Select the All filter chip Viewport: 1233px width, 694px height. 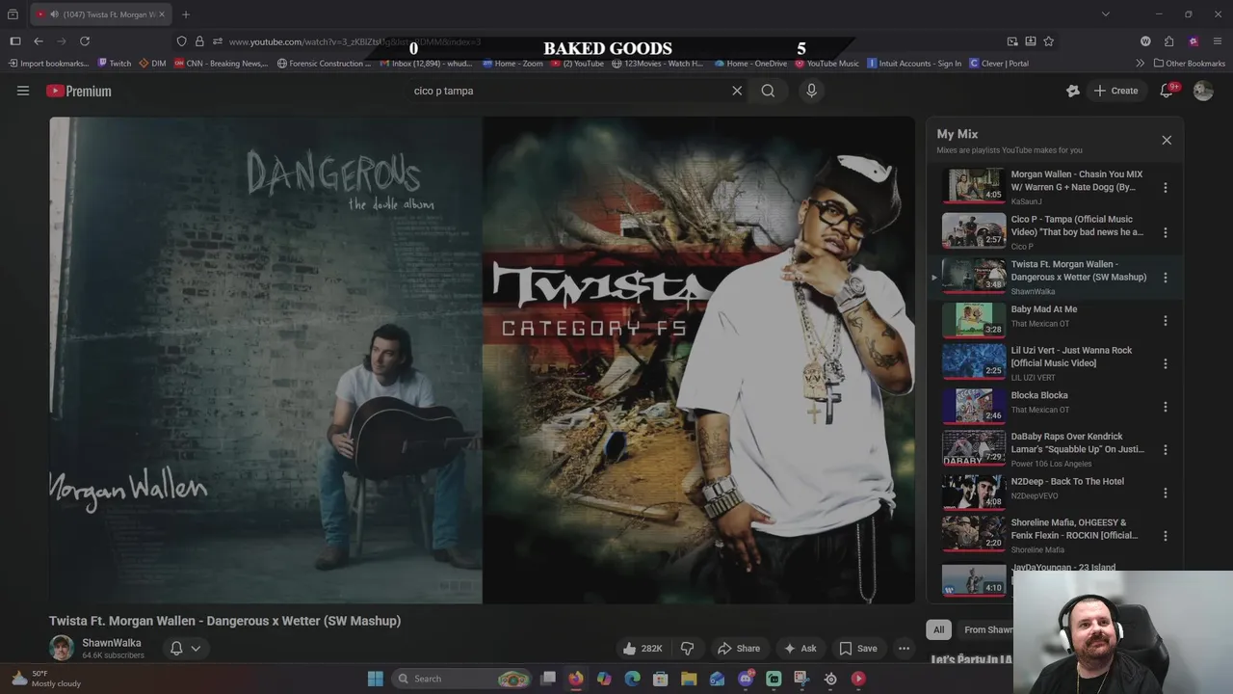(938, 629)
